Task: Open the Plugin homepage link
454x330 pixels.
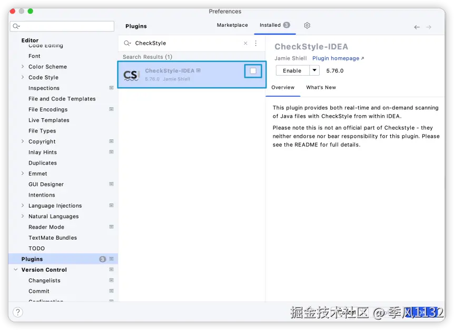Action: (338, 58)
